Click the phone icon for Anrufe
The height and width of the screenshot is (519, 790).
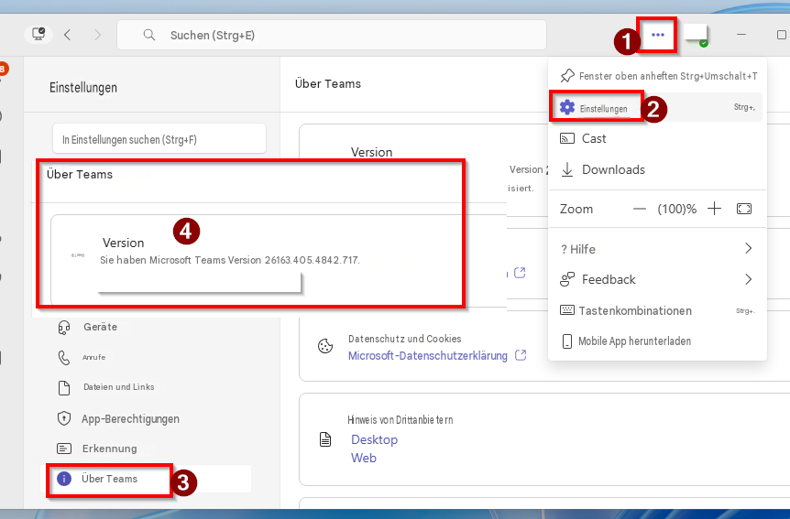coord(64,357)
